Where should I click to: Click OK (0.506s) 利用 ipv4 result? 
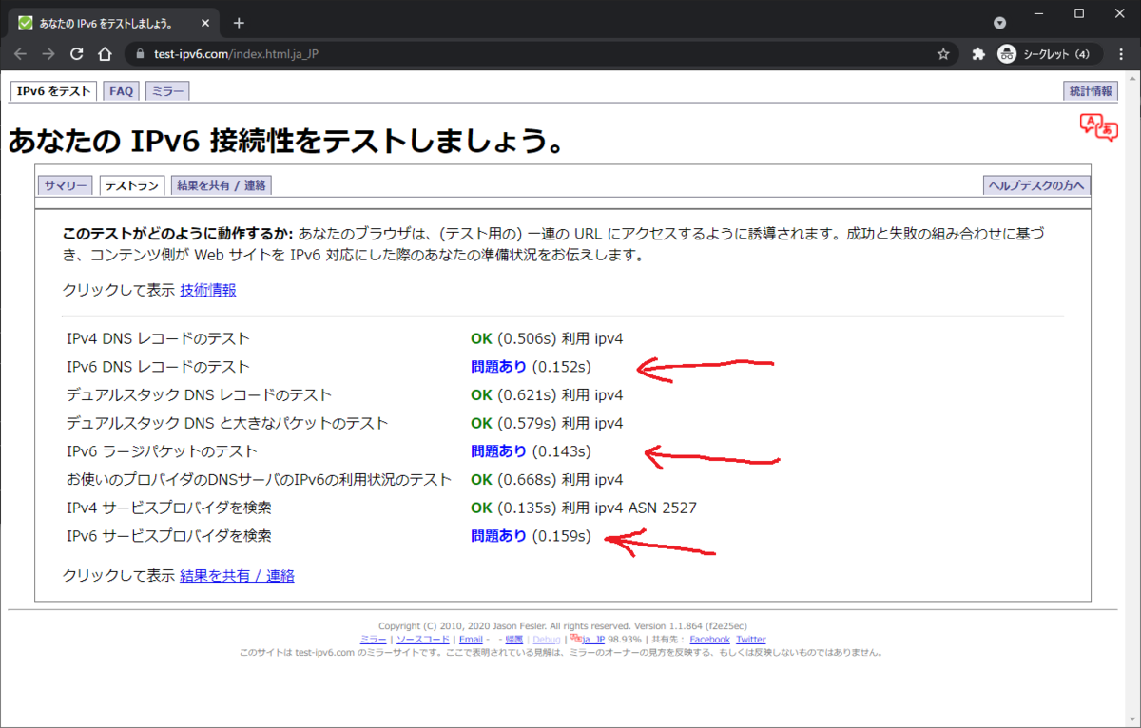click(x=547, y=337)
